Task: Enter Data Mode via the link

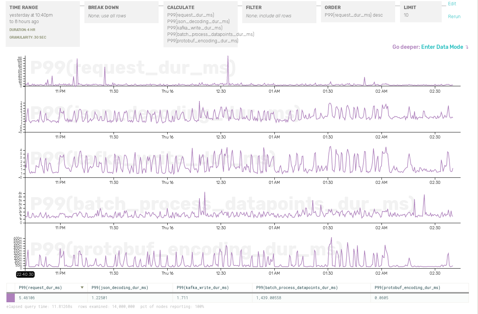Action: tap(442, 47)
